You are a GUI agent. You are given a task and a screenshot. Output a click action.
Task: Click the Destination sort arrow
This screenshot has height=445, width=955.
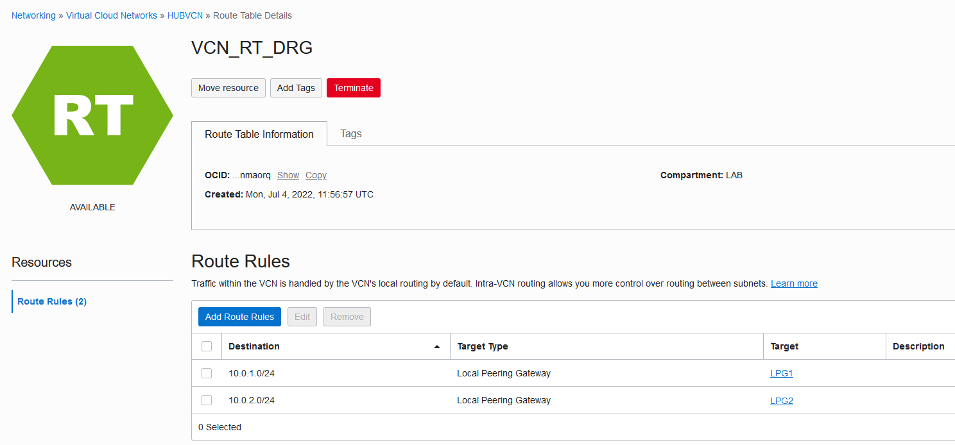tap(437, 346)
